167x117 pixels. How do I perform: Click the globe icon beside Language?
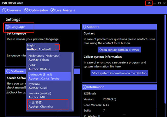click(x=8, y=27)
